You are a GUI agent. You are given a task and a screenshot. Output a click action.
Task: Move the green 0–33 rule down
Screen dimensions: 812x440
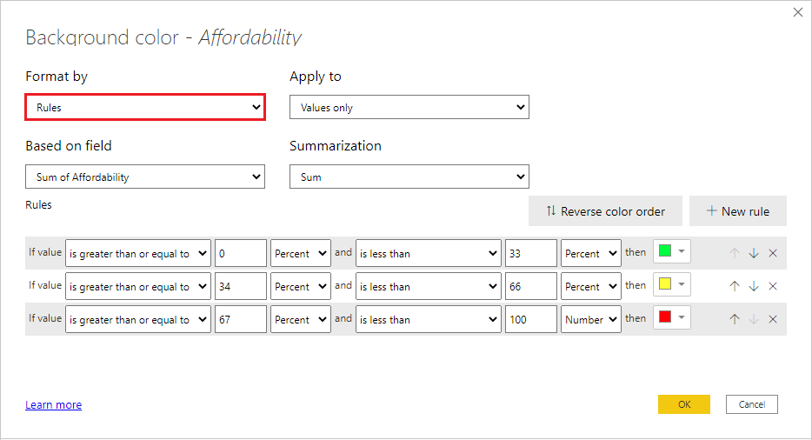point(754,253)
